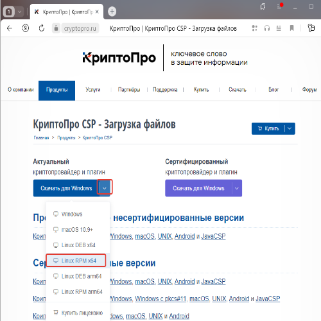Click the bookmark ribbon icon in address bar

[291, 28]
